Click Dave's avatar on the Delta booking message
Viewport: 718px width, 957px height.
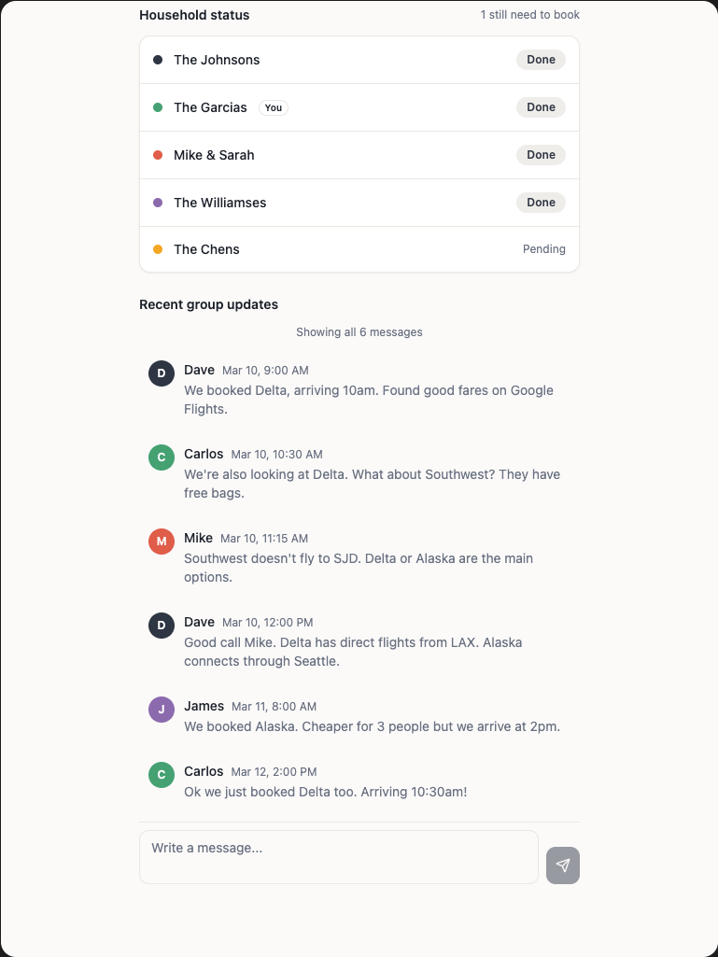[162, 373]
